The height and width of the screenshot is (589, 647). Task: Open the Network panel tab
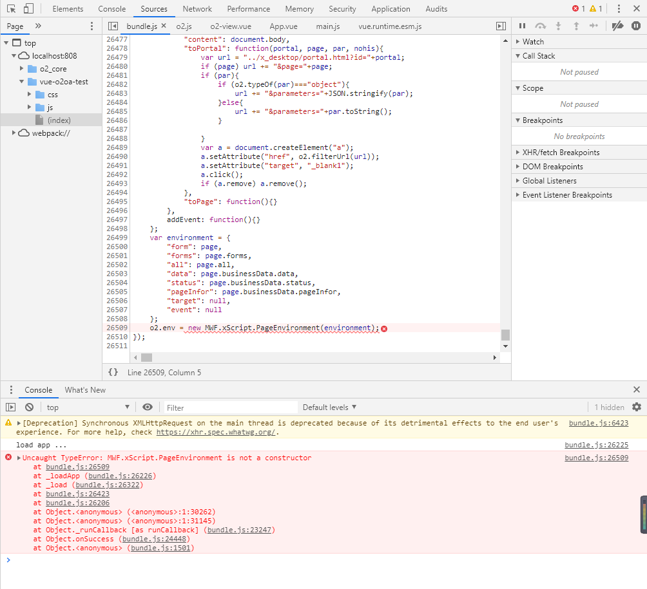click(x=197, y=8)
